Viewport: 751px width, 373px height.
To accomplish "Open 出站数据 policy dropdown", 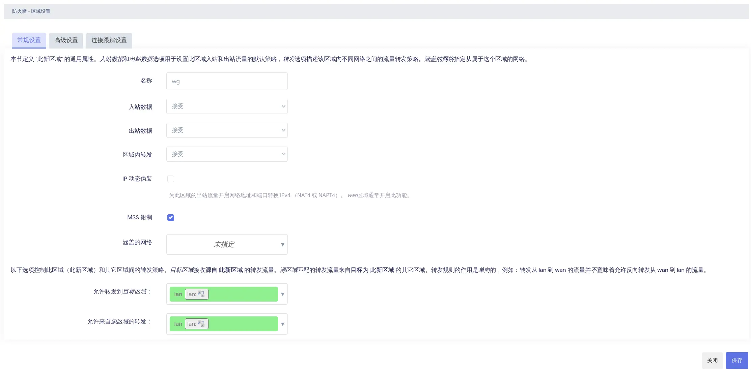I will (227, 130).
